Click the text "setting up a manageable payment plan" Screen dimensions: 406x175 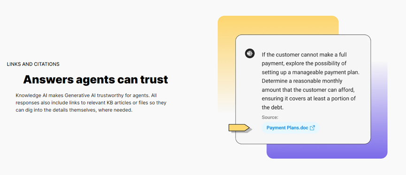[x=310, y=72]
